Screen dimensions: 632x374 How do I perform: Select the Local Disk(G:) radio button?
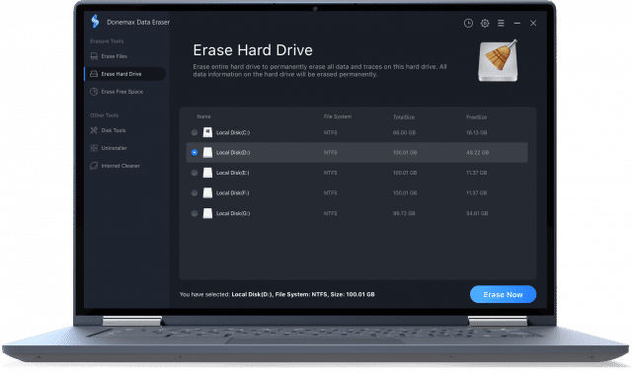195,213
